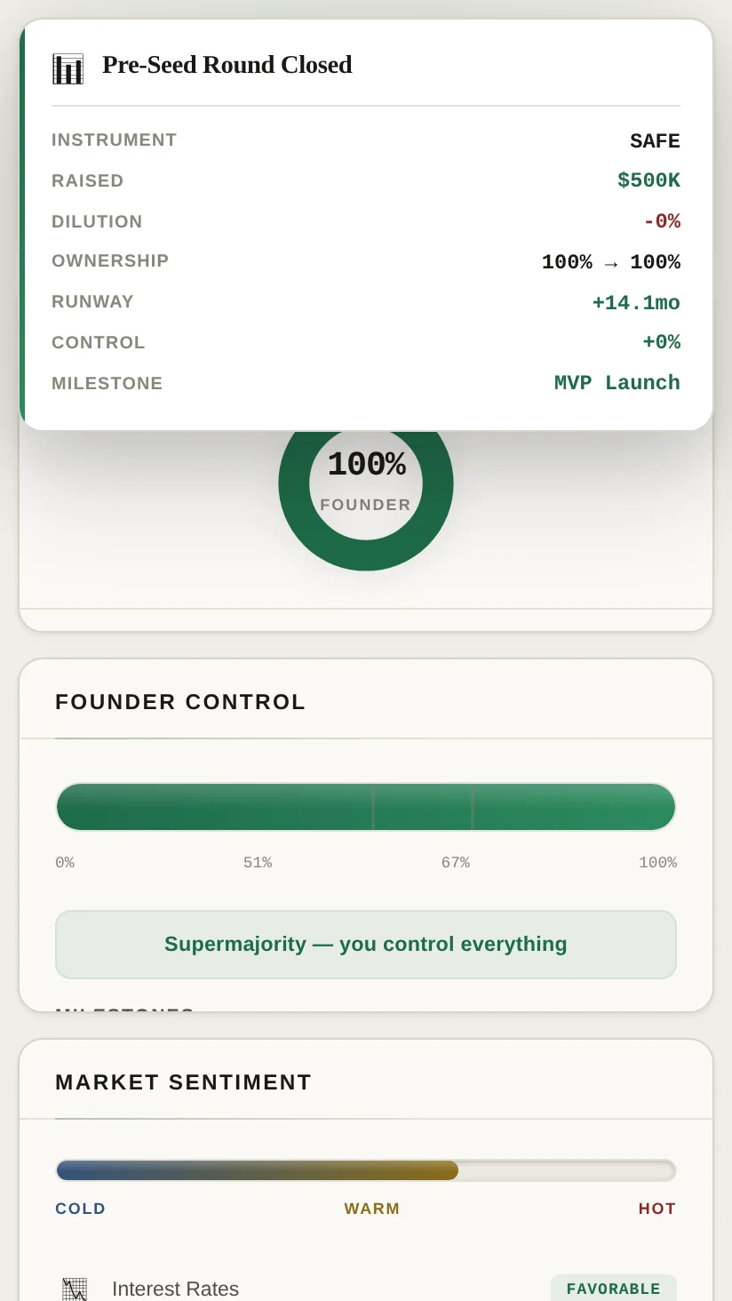Image resolution: width=732 pixels, height=1301 pixels.
Task: Click the Interest Rates chart icon
Action: coord(75,1289)
